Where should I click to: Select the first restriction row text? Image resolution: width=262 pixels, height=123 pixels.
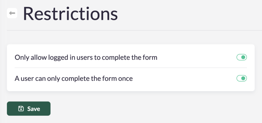coord(86,57)
